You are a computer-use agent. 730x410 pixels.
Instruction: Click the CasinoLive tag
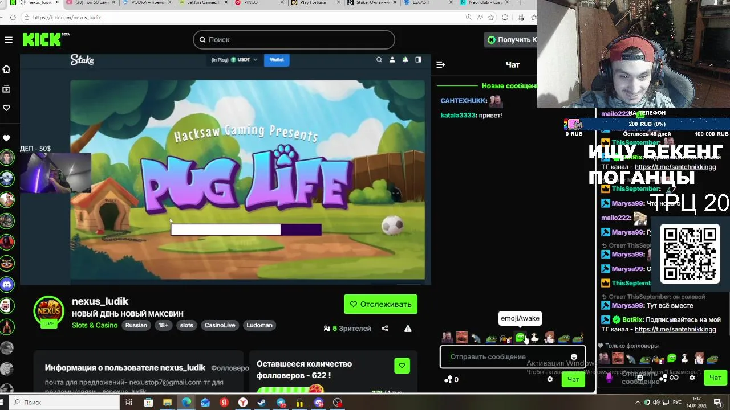point(220,325)
